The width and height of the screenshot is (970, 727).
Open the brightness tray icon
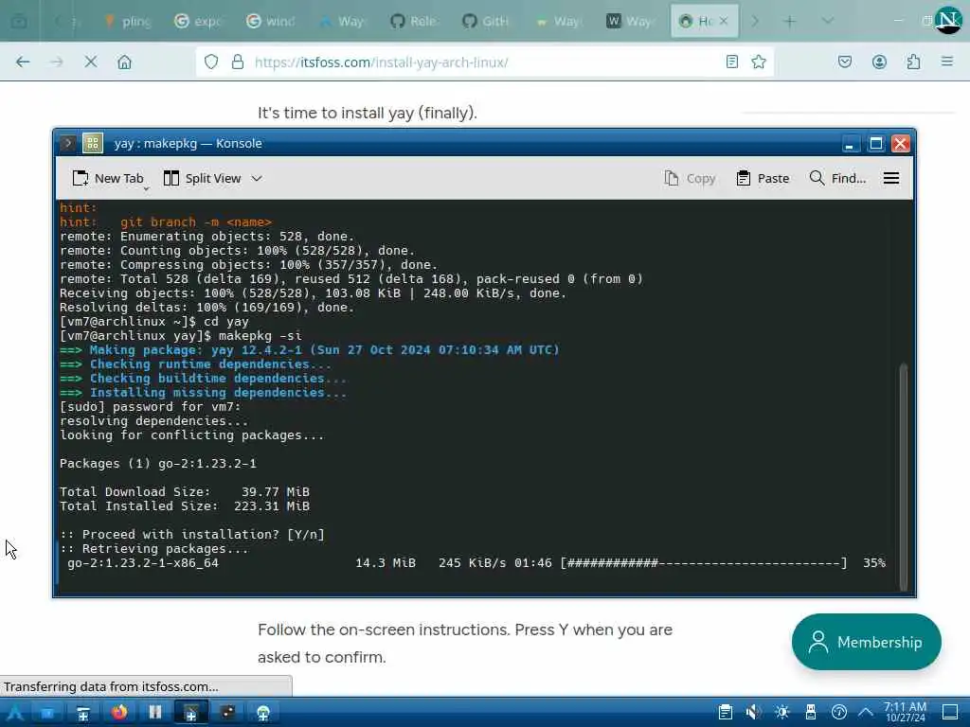[x=781, y=713]
